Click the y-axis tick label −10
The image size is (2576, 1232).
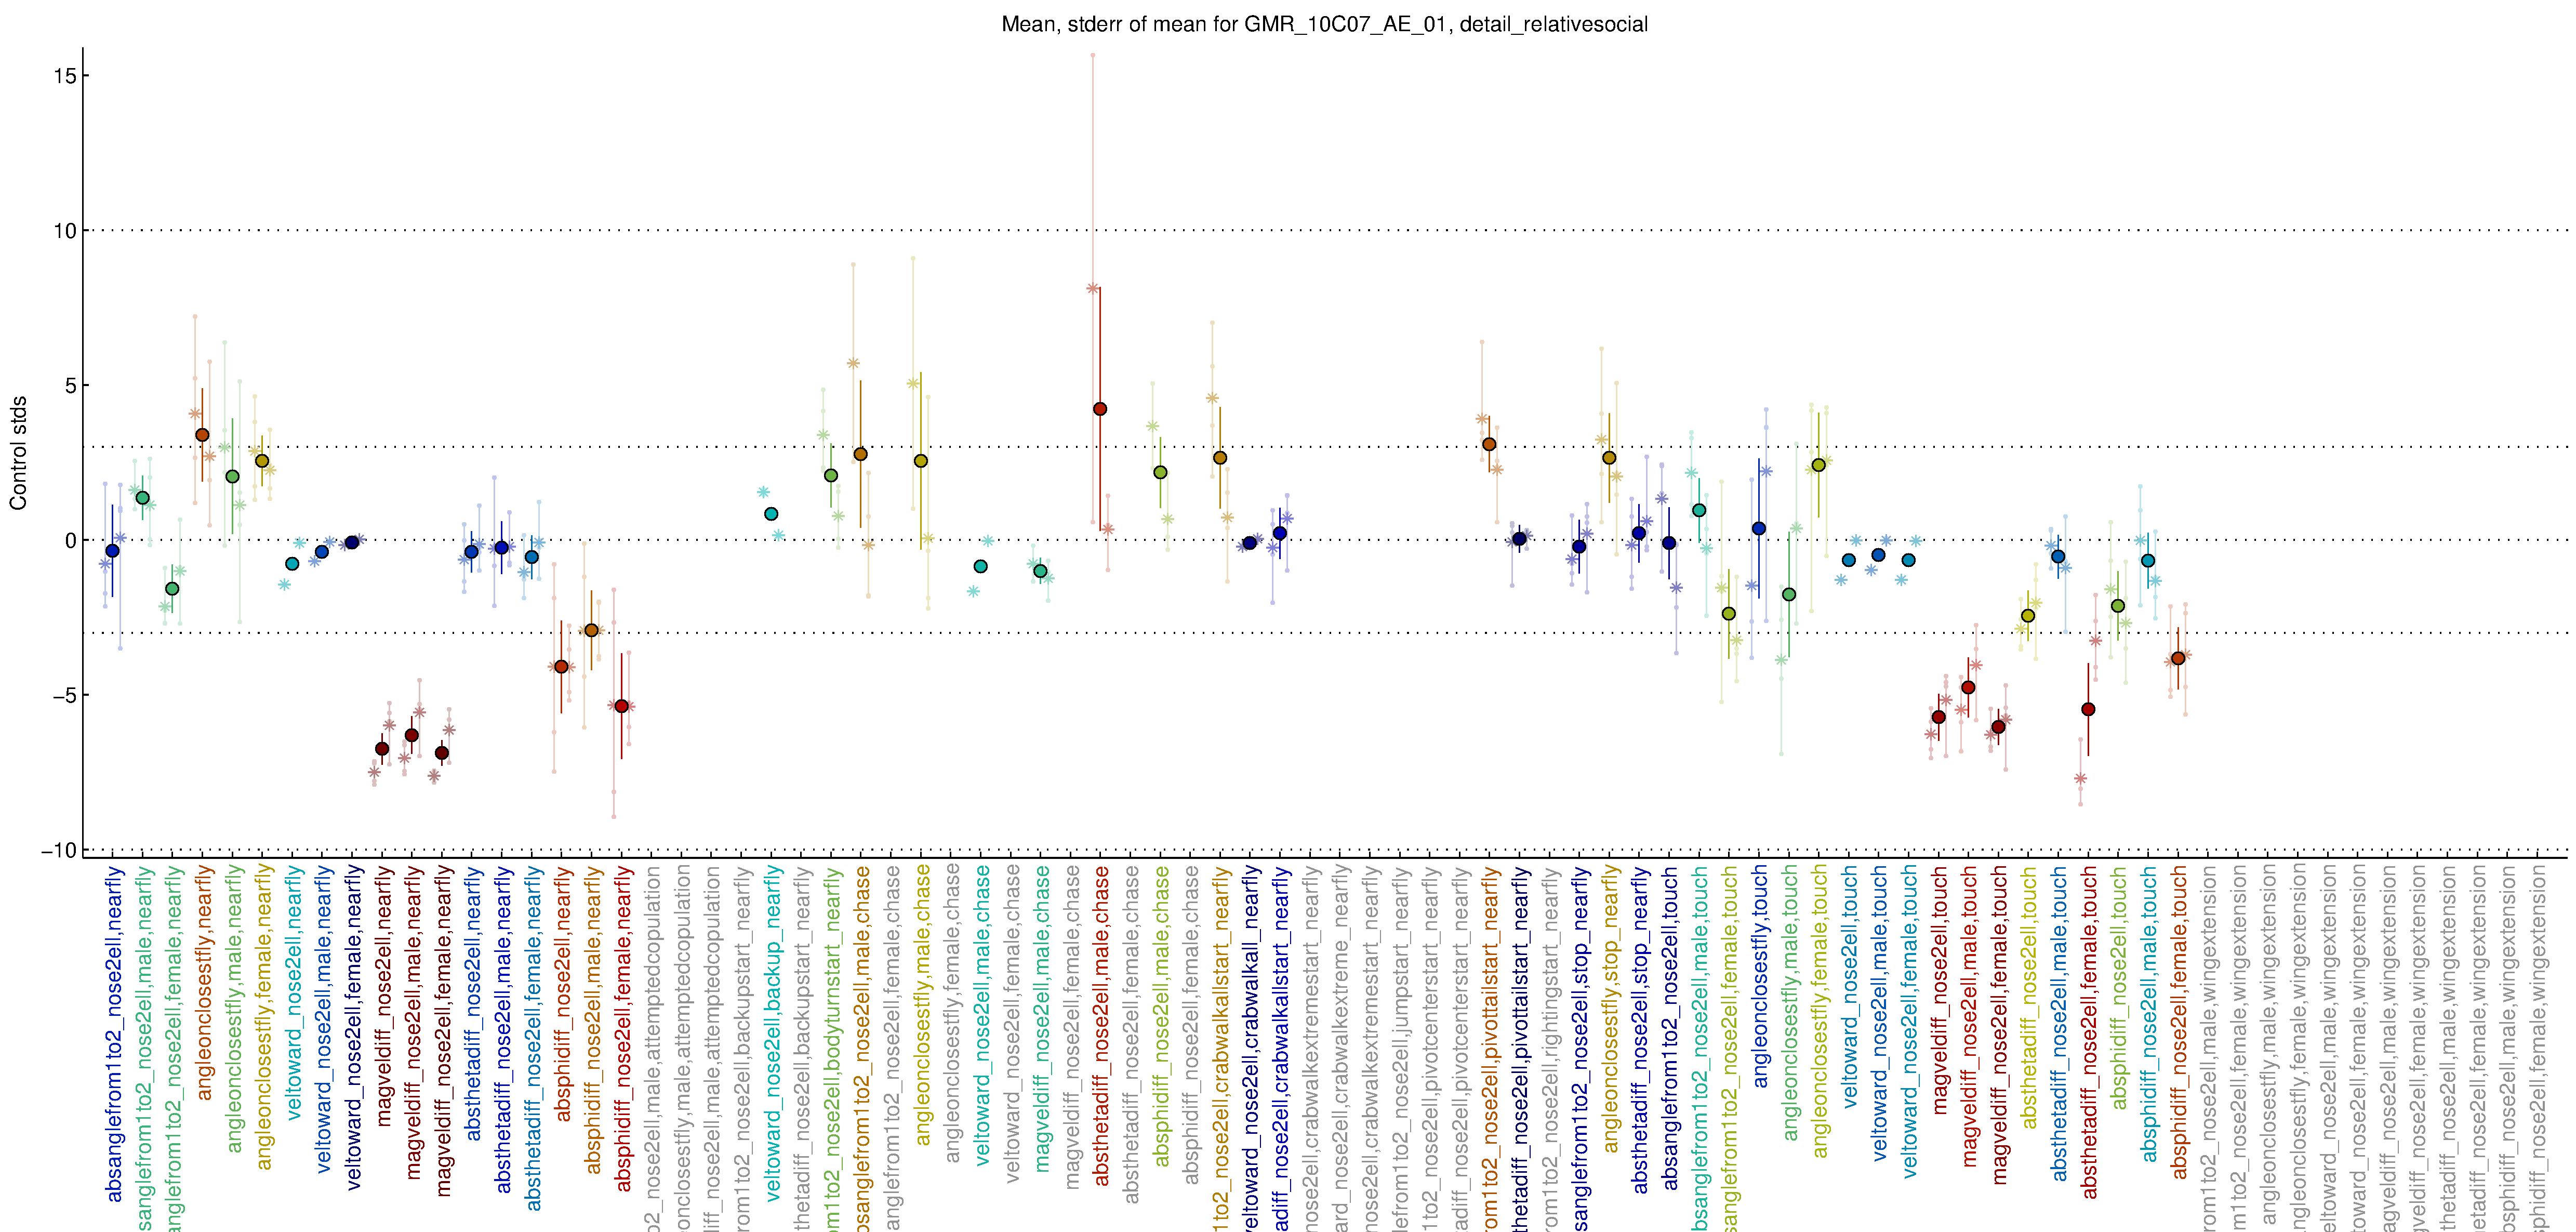(x=59, y=850)
